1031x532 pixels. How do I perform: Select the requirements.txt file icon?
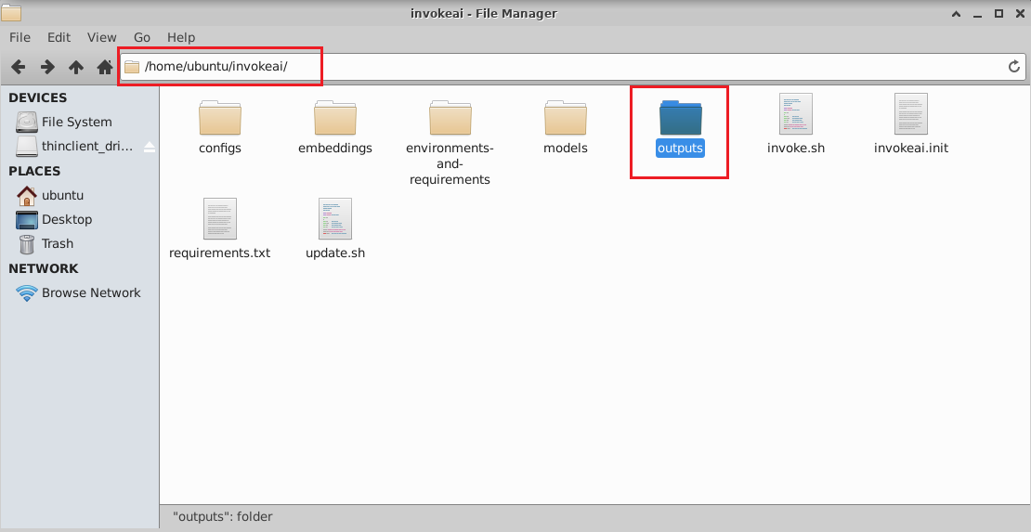pos(219,219)
